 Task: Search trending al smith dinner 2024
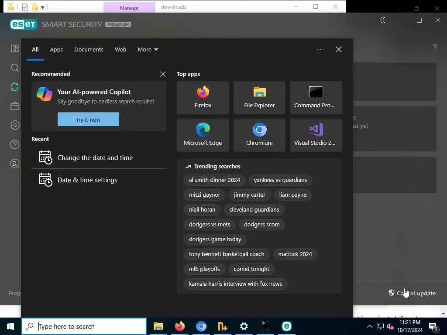(214, 180)
